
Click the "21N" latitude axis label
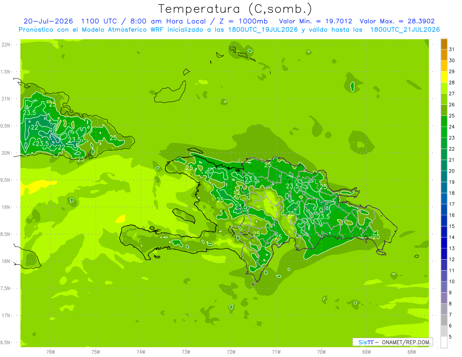pyautogui.click(x=6, y=99)
